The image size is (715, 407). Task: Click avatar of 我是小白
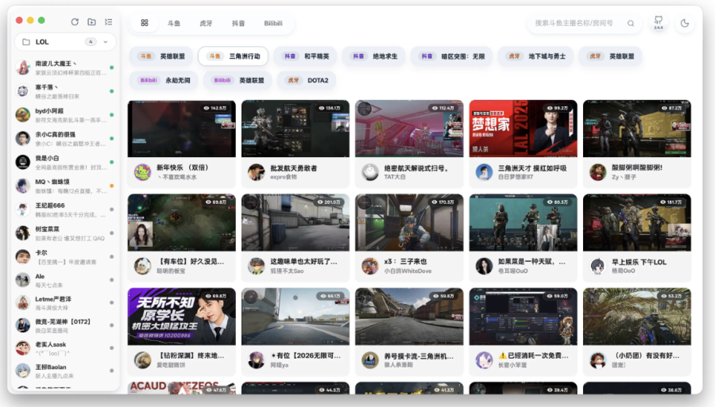coord(23,162)
